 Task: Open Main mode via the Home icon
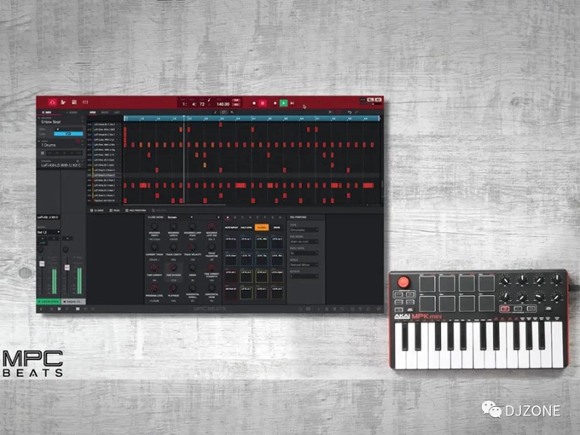pos(52,102)
